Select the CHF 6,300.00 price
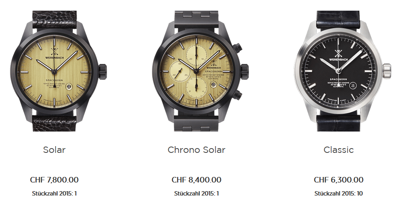Viewport: 402px width, 205px height. click(339, 180)
